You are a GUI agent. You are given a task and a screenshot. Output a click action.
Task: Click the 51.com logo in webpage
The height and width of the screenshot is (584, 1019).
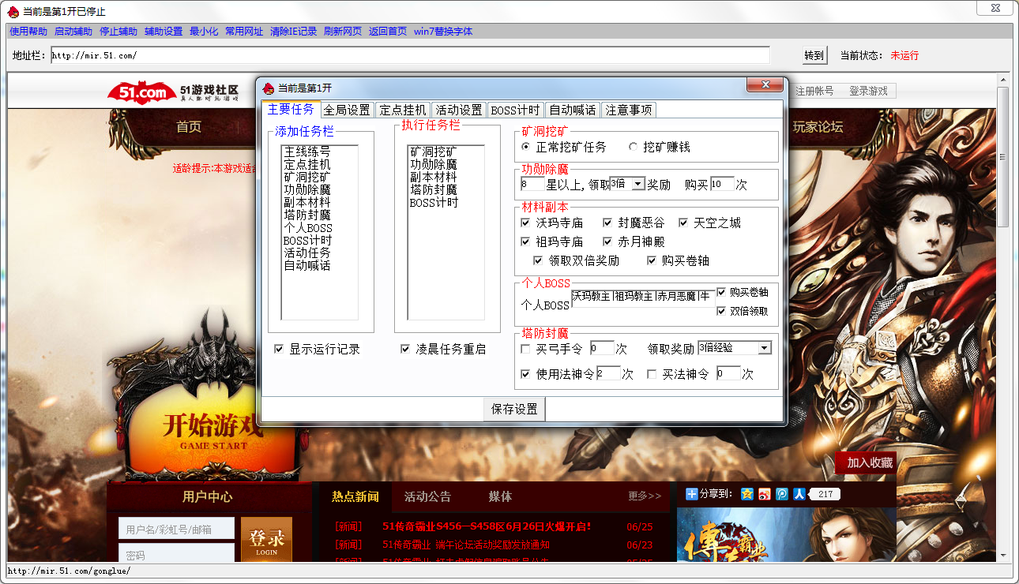point(141,92)
